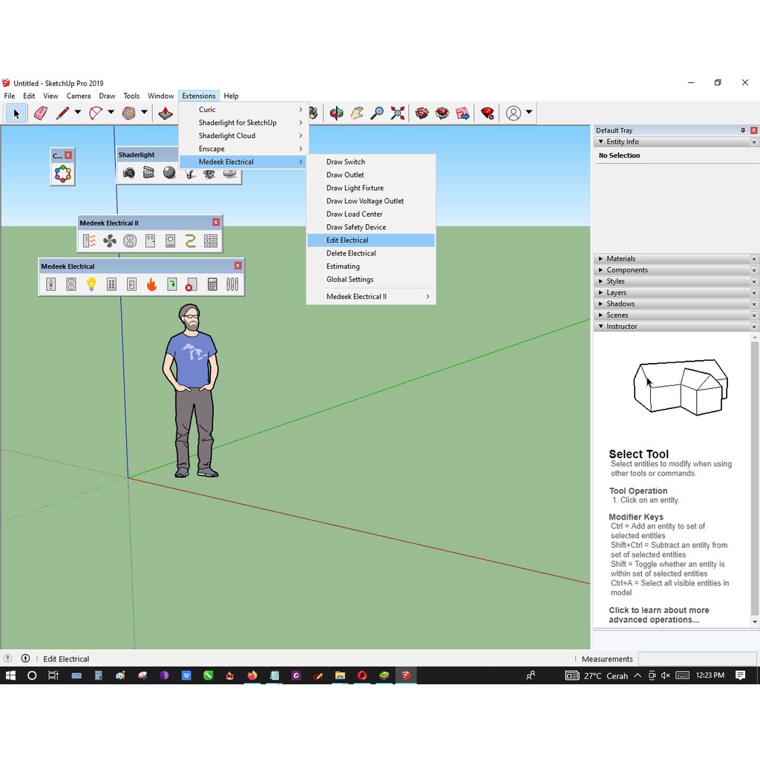Open the calculator estimating icon on Medeek Electrical toolbar

(212, 284)
